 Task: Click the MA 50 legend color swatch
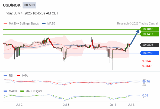tap(44, 24)
